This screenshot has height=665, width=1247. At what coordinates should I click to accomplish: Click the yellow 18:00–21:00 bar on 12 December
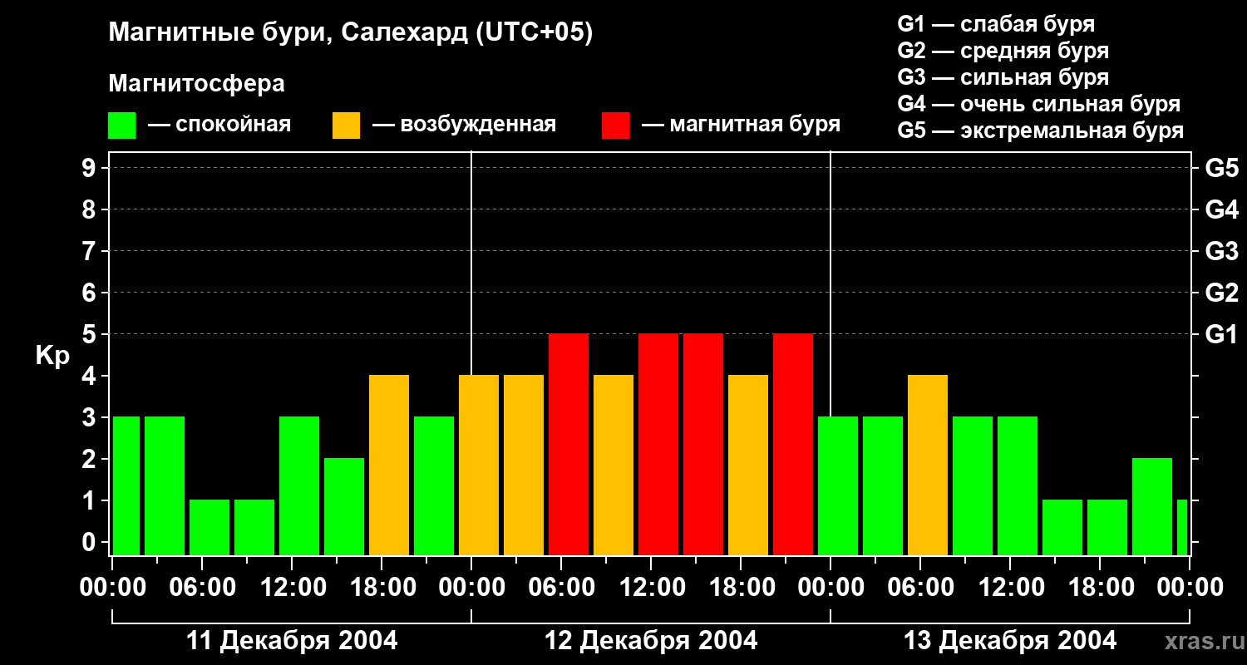click(748, 465)
